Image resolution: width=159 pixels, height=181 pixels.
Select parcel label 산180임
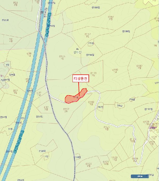coord(96,7)
